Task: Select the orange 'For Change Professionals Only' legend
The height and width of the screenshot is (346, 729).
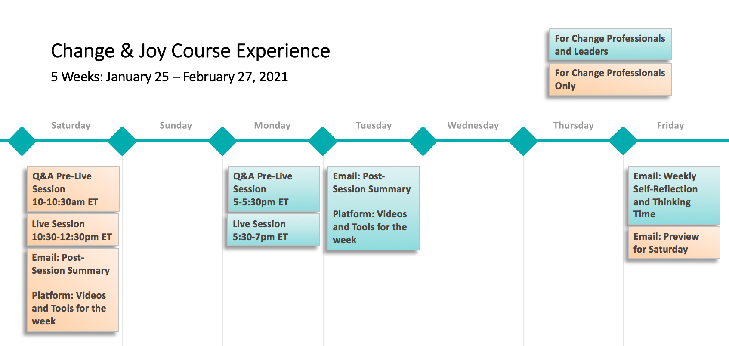Action: click(610, 79)
